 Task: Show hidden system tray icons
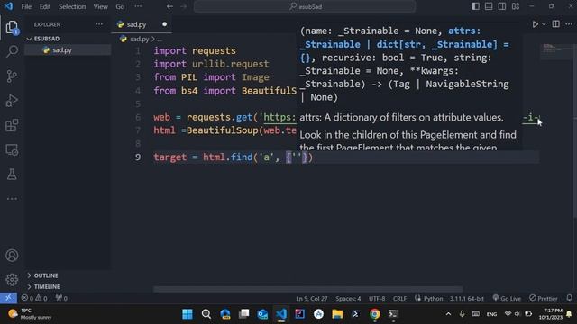448,314
